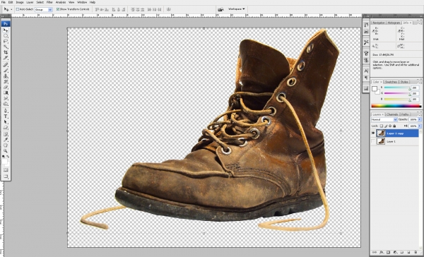Select the Brush tool
The height and width of the screenshot is (257, 424).
(6, 71)
